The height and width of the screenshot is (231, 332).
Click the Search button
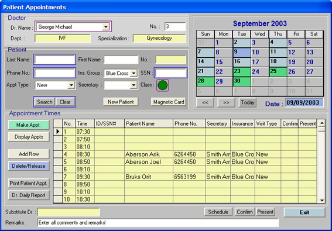point(45,102)
